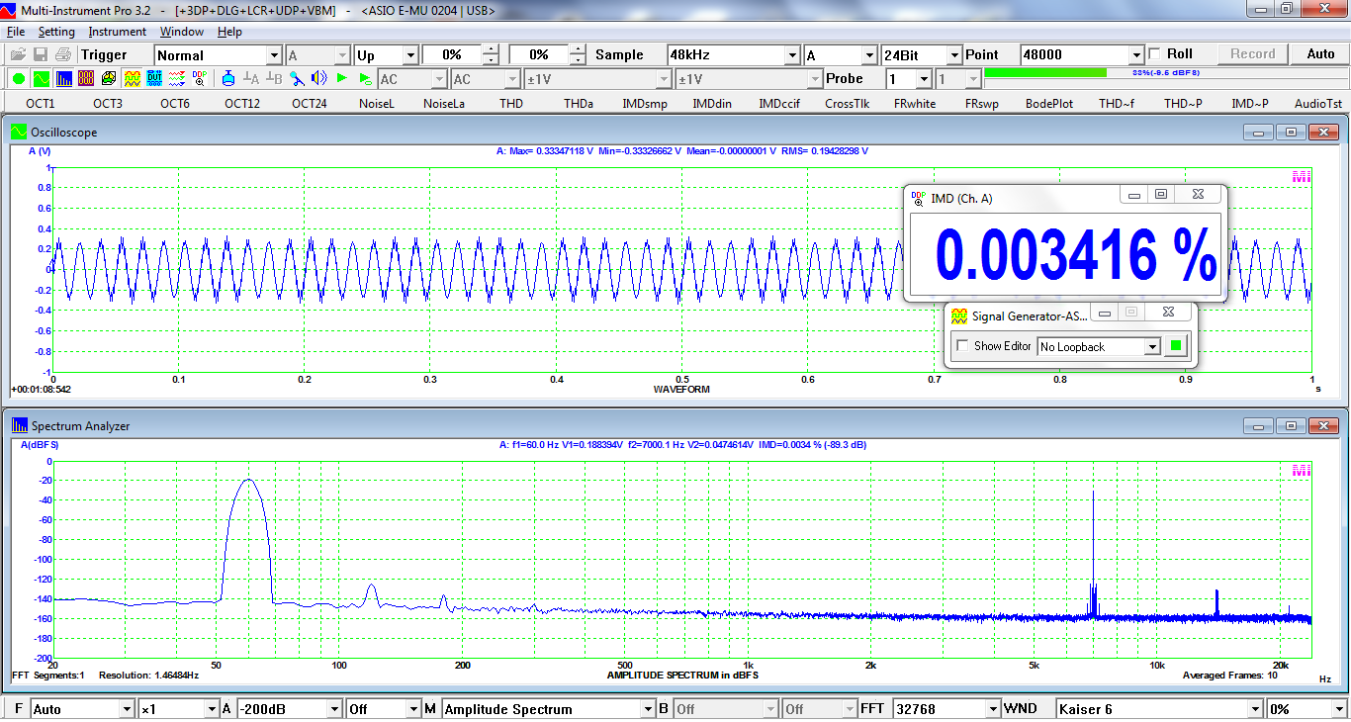
Task: Expand the Kaiser 6 window function dropdown
Action: pyautogui.click(x=1254, y=709)
